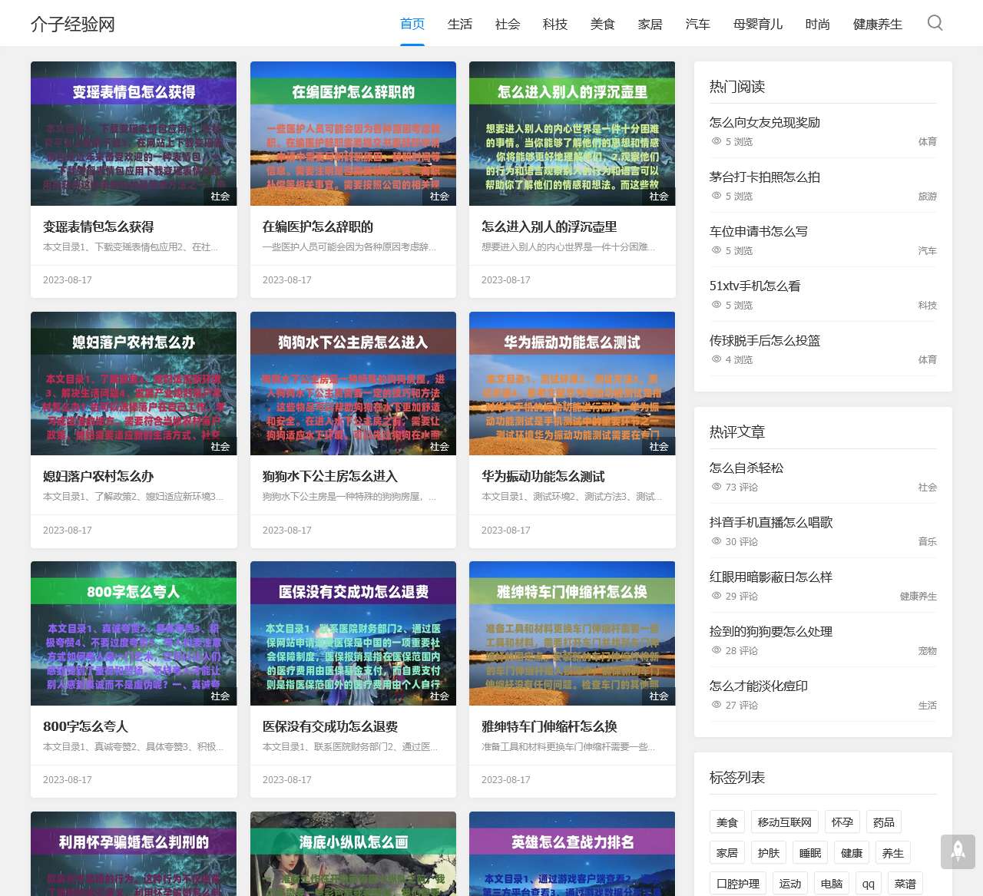Open thumbnail of 华为振动功能怎么测试

572,383
